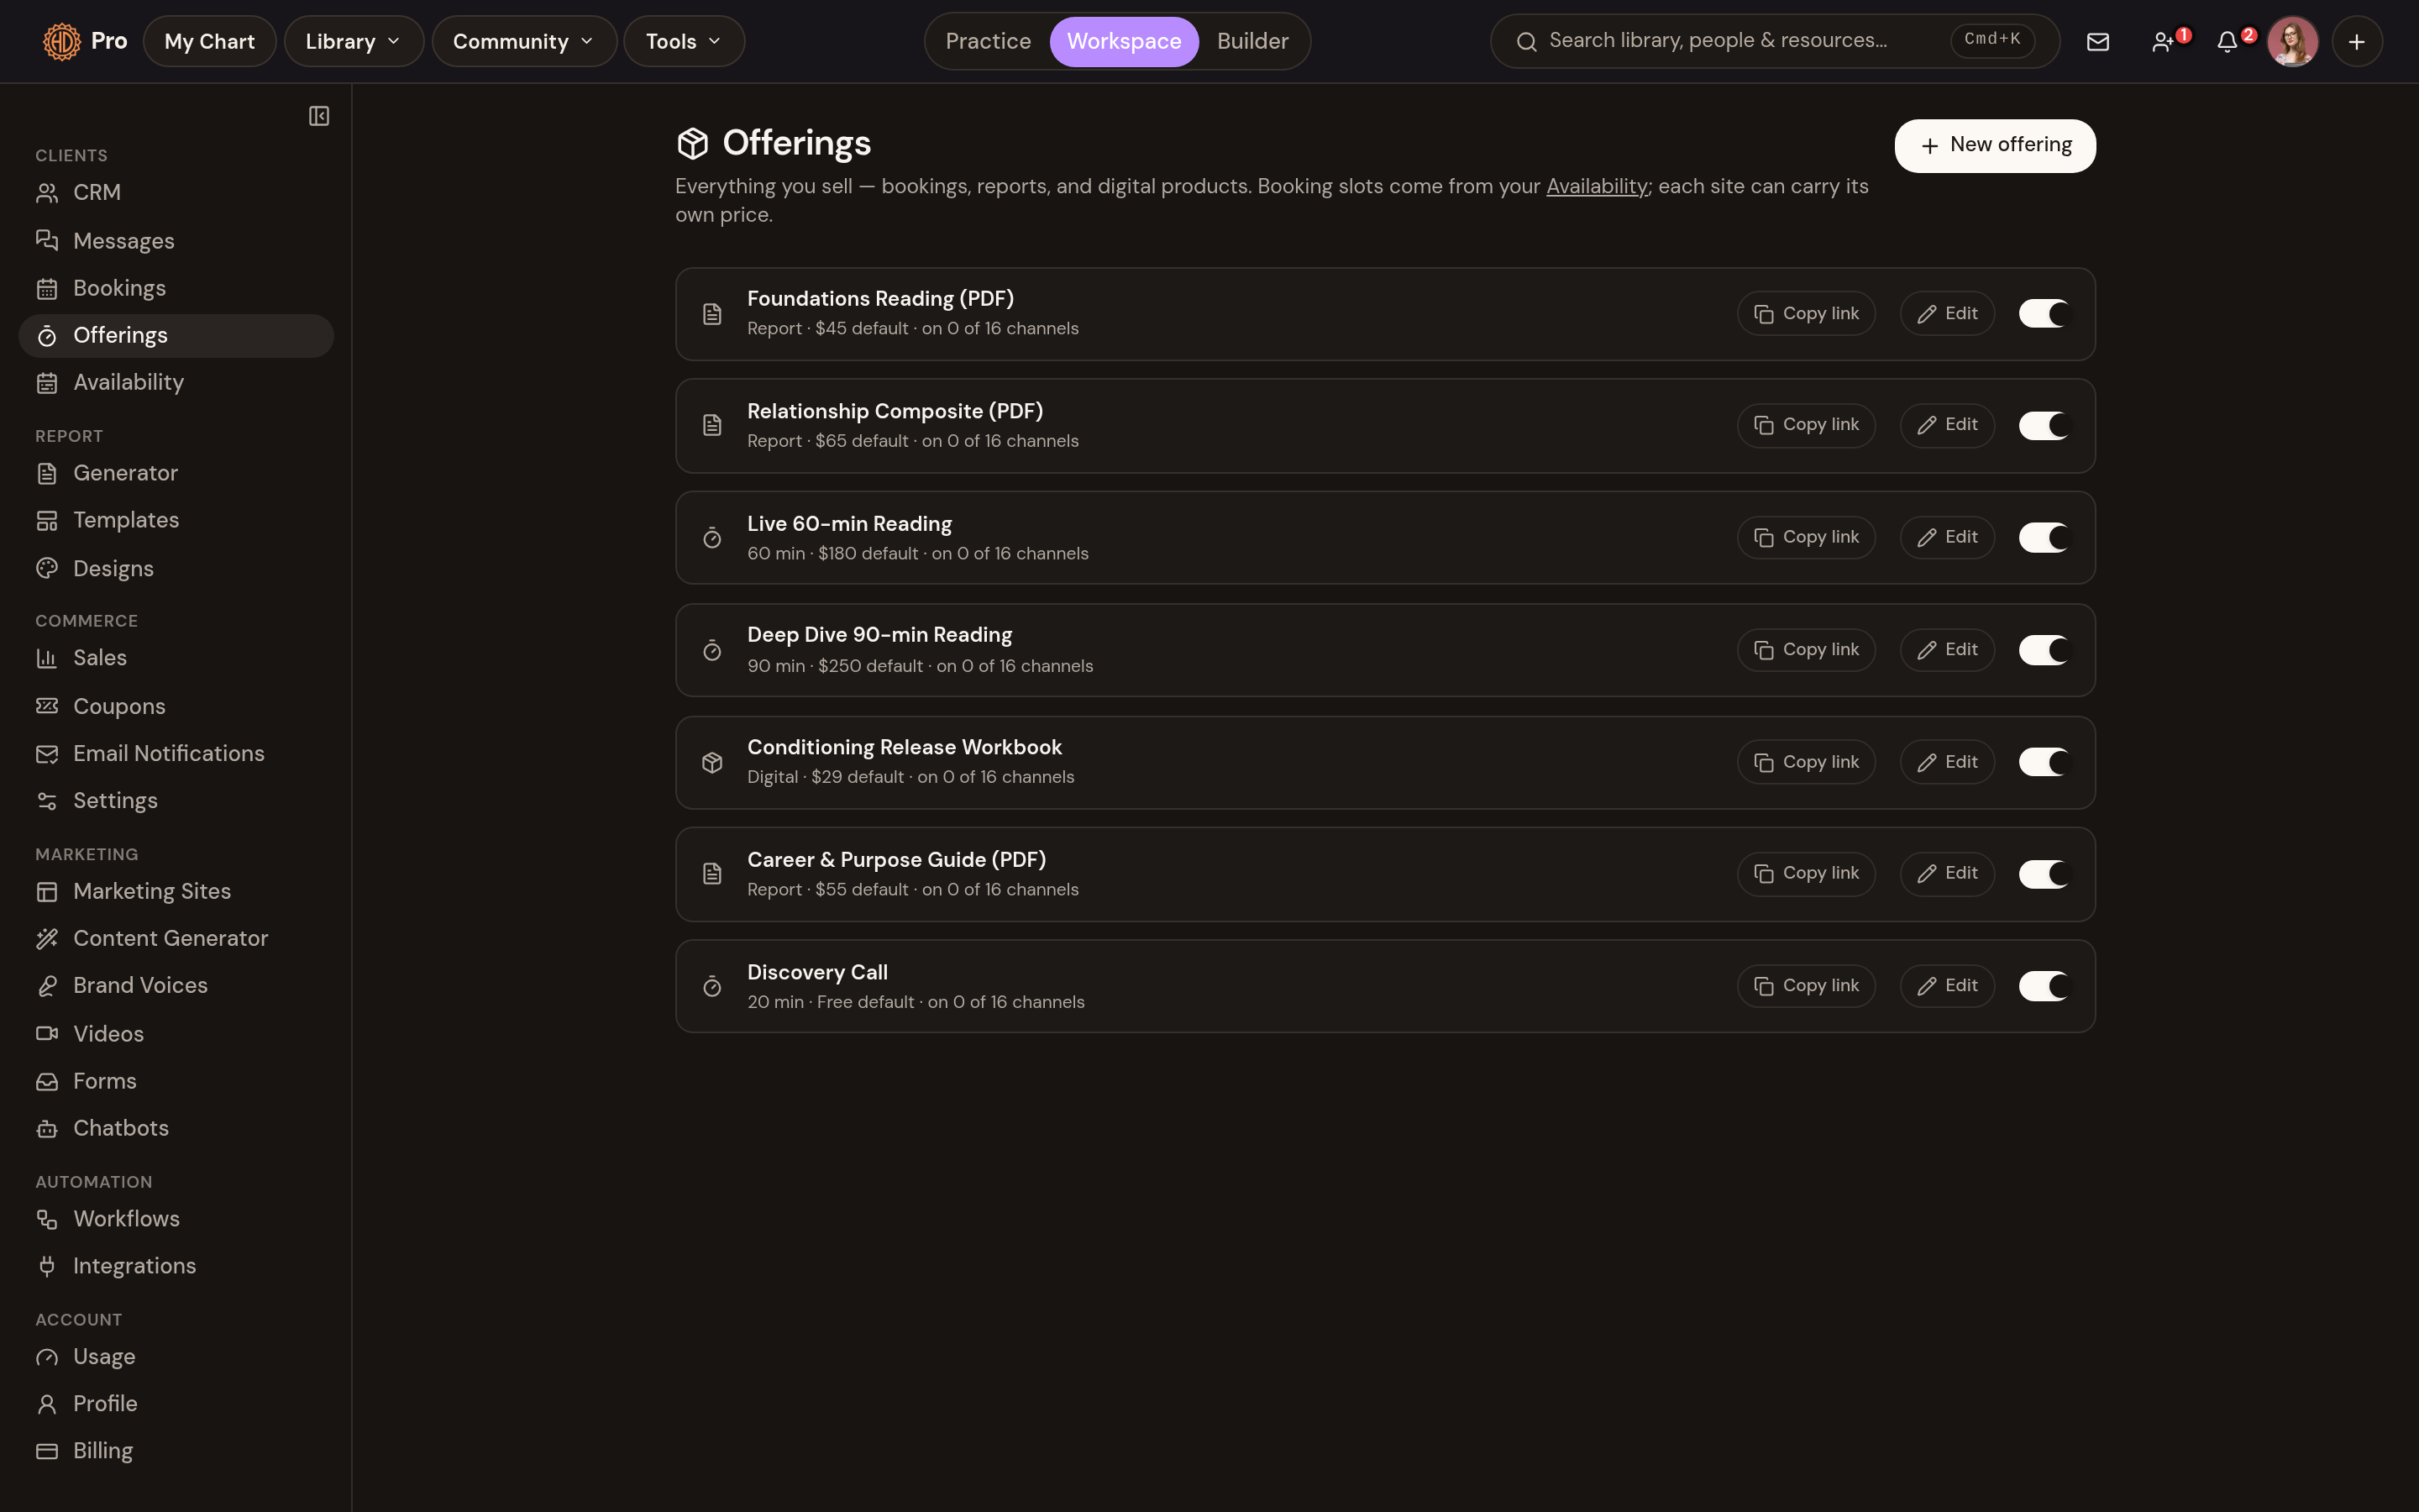
Task: Toggle the Discovery Call offering
Action: click(x=2044, y=986)
